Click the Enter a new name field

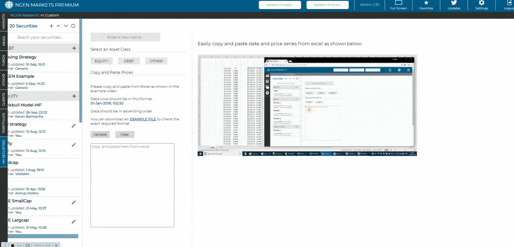(125, 37)
